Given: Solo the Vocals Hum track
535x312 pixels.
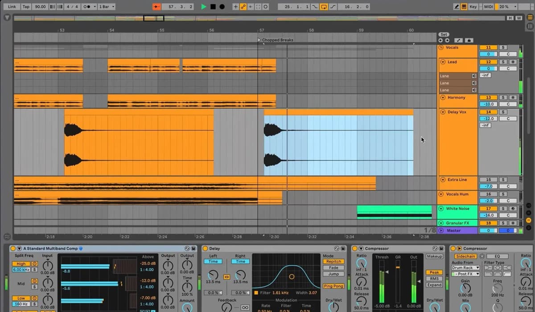Looking at the screenshot, I should tap(503, 194).
